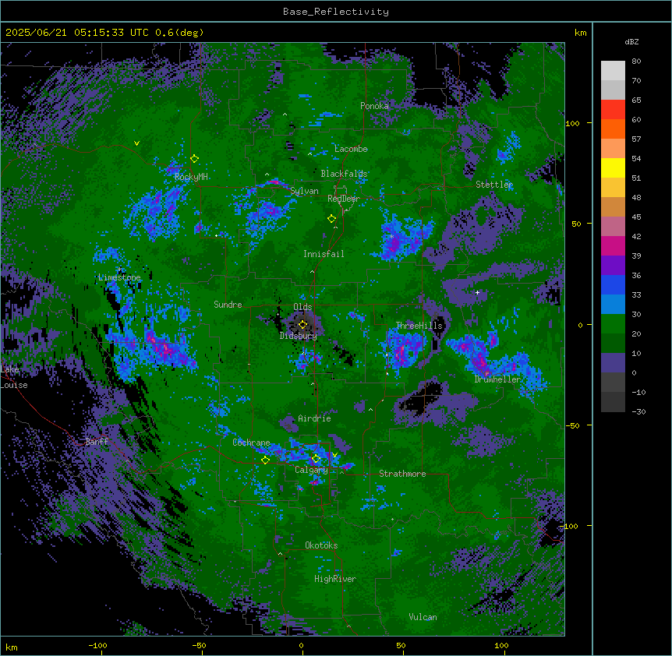Image resolution: width=672 pixels, height=656 pixels.
Task: Select the yellow diamond marker at Olds
Action: (x=302, y=324)
